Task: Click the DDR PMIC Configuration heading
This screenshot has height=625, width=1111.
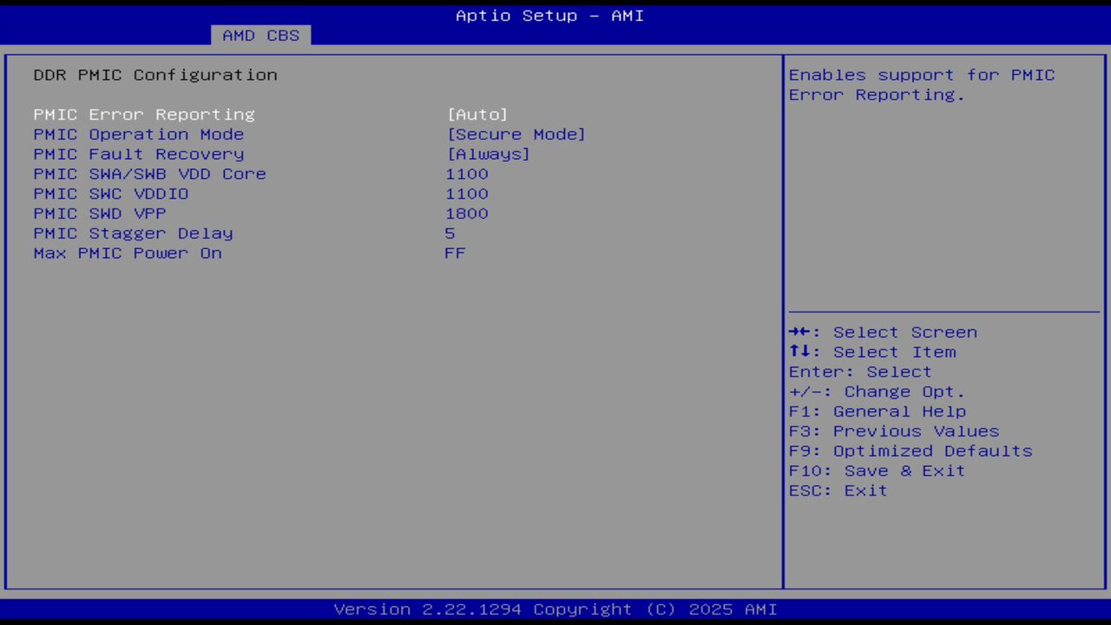Action: click(x=155, y=75)
